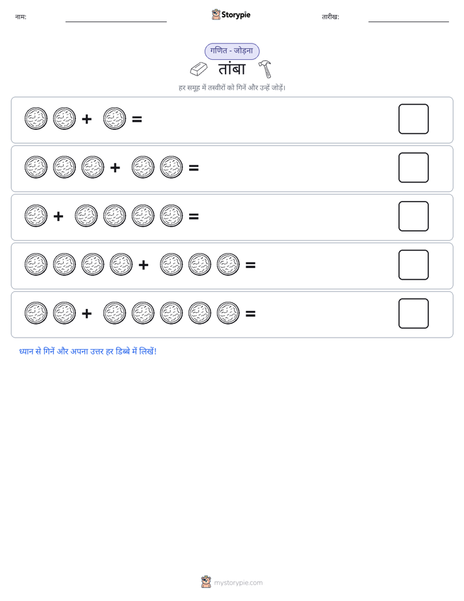Select the answer box in the second row

point(413,168)
